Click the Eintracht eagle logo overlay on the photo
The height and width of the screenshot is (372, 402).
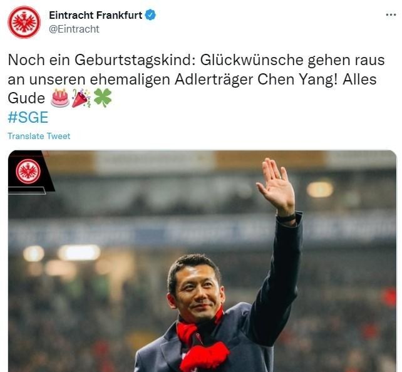tap(28, 172)
